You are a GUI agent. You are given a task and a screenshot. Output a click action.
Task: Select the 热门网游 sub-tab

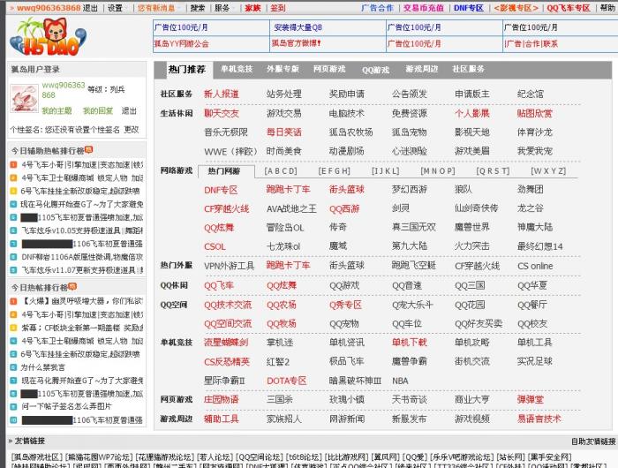(x=226, y=171)
